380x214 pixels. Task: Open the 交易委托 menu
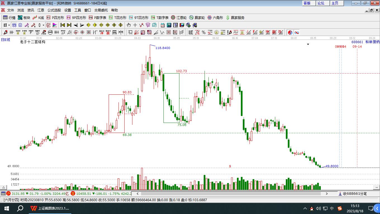tap(101, 10)
